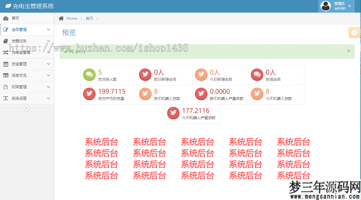361x200 pixels.
Task: Click the calendar icon for 资金管理
Action: pos(6,64)
